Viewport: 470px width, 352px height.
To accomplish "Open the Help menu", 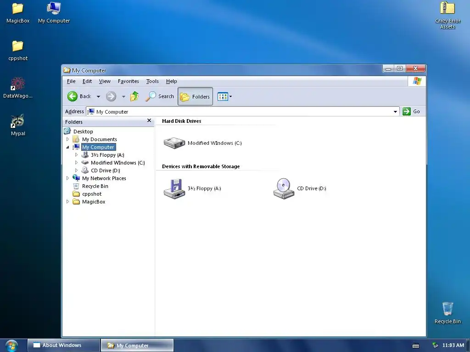I will point(172,81).
